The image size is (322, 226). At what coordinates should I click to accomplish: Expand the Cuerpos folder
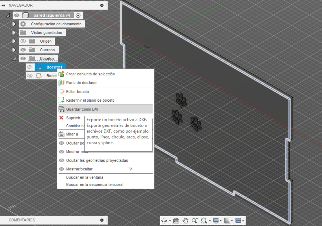pos(14,50)
